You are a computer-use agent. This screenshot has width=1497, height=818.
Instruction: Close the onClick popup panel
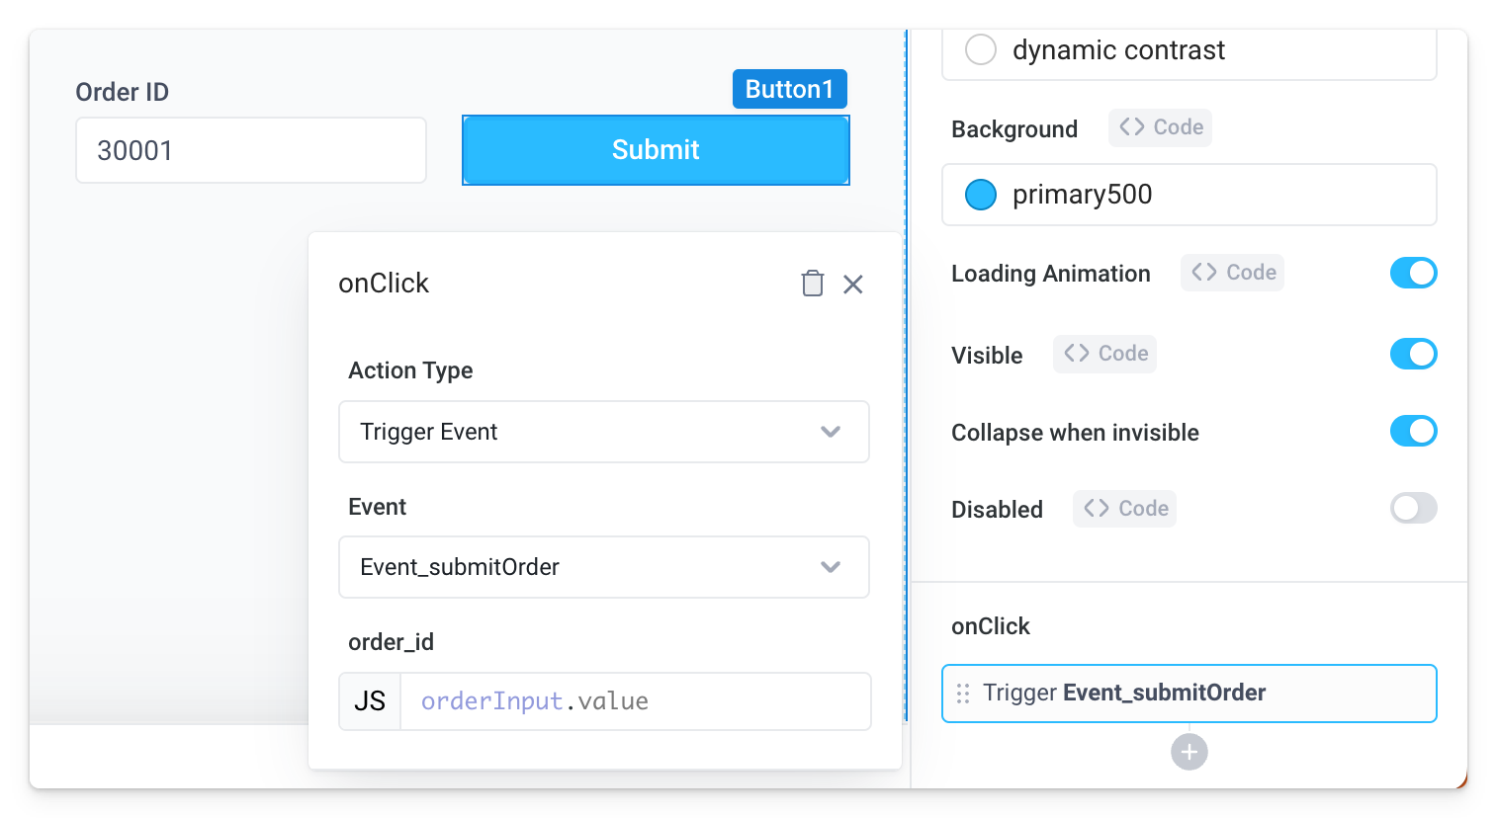[853, 285]
